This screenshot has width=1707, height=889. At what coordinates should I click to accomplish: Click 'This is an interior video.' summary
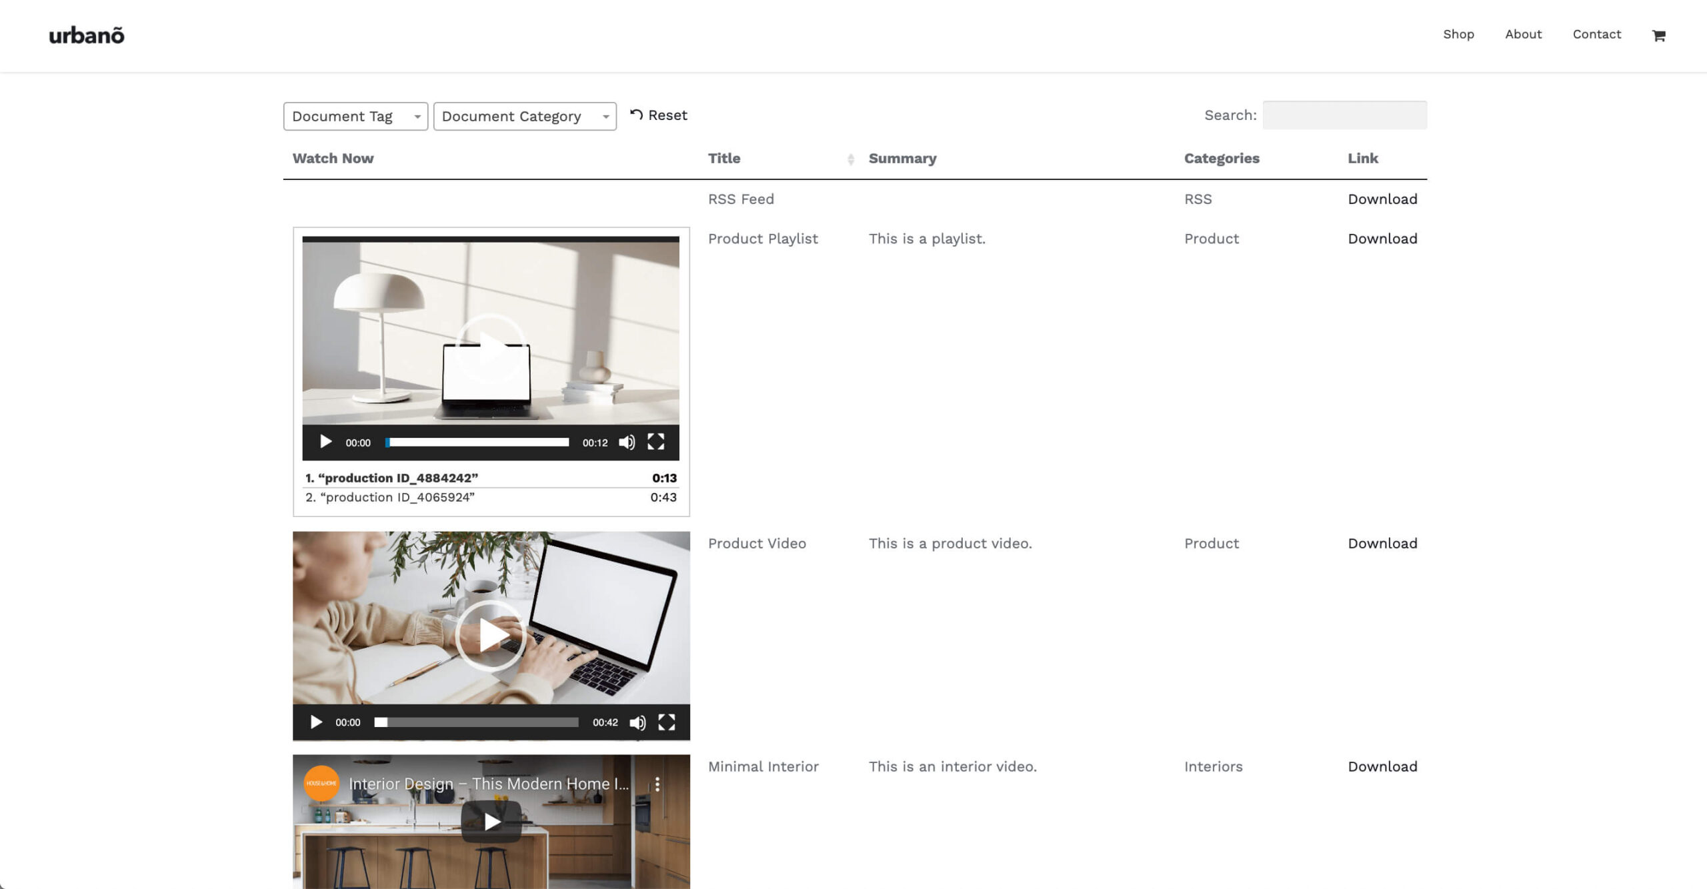(952, 767)
